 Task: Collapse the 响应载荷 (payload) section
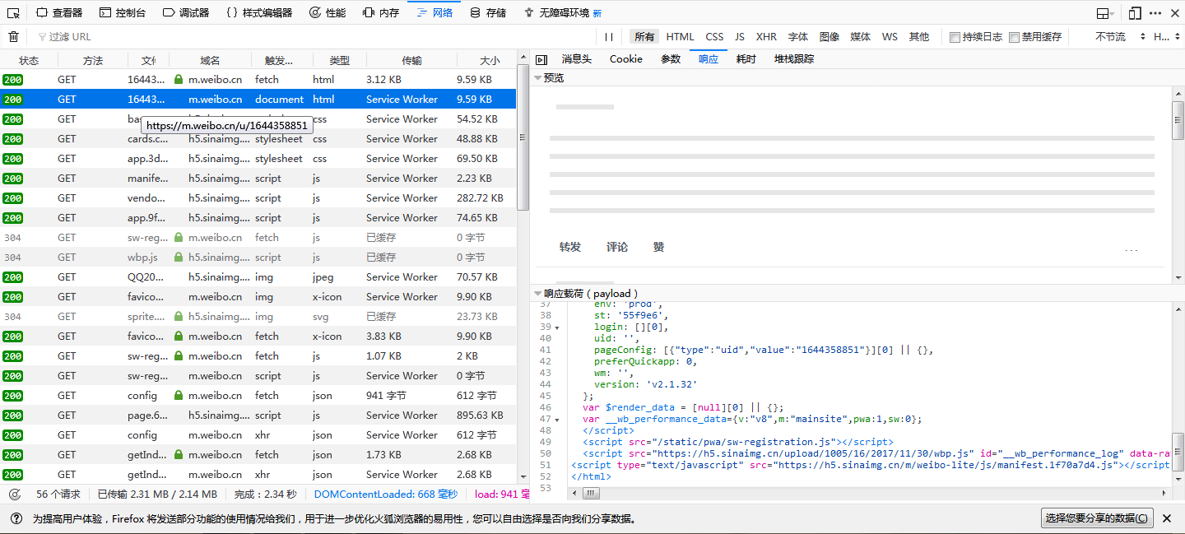pos(537,293)
